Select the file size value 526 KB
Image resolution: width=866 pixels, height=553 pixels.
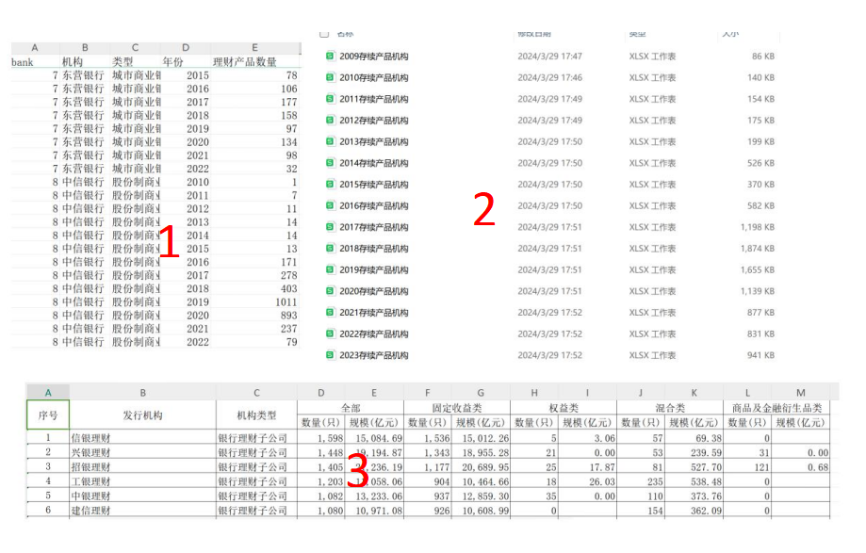tap(760, 163)
